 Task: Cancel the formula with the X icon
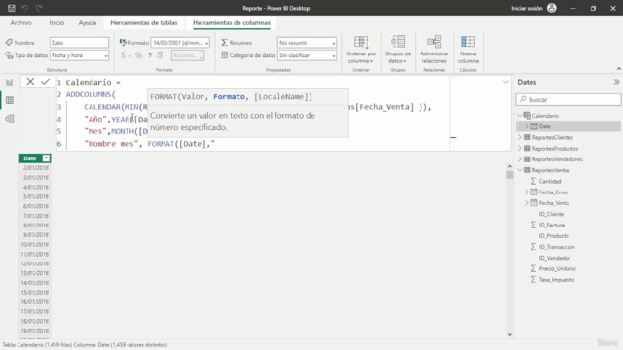[x=30, y=82]
